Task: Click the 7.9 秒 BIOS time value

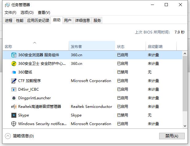Action: tap(180, 32)
